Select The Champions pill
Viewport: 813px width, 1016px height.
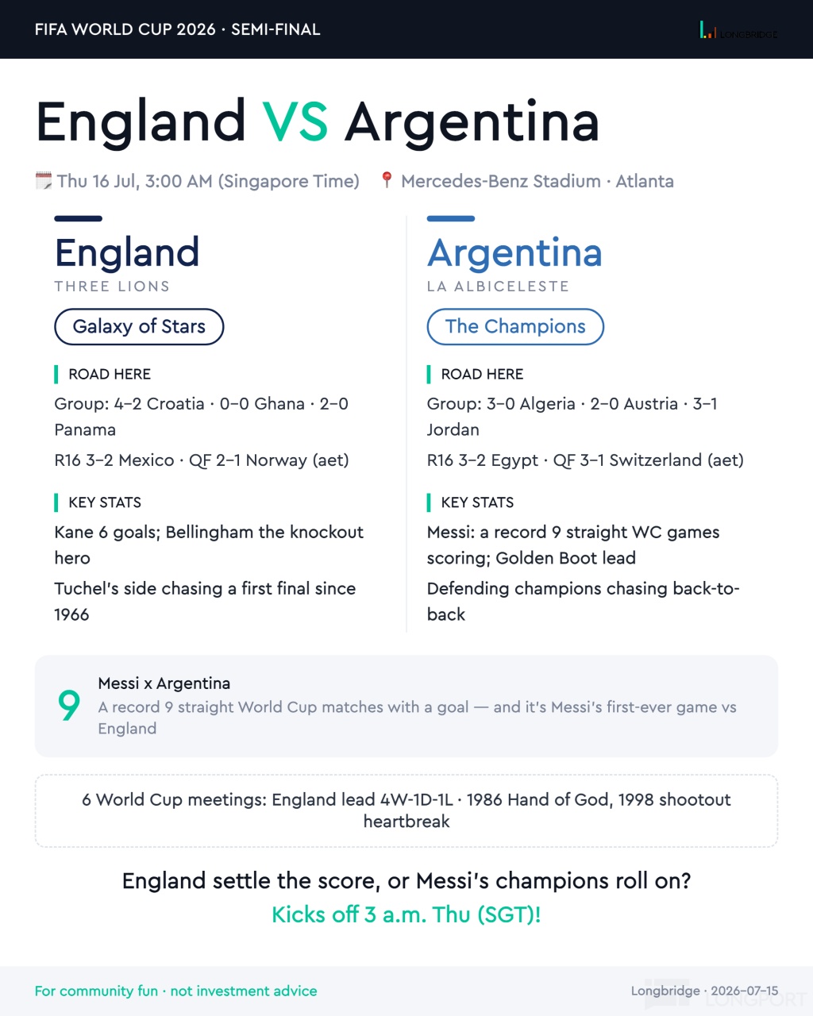(515, 327)
